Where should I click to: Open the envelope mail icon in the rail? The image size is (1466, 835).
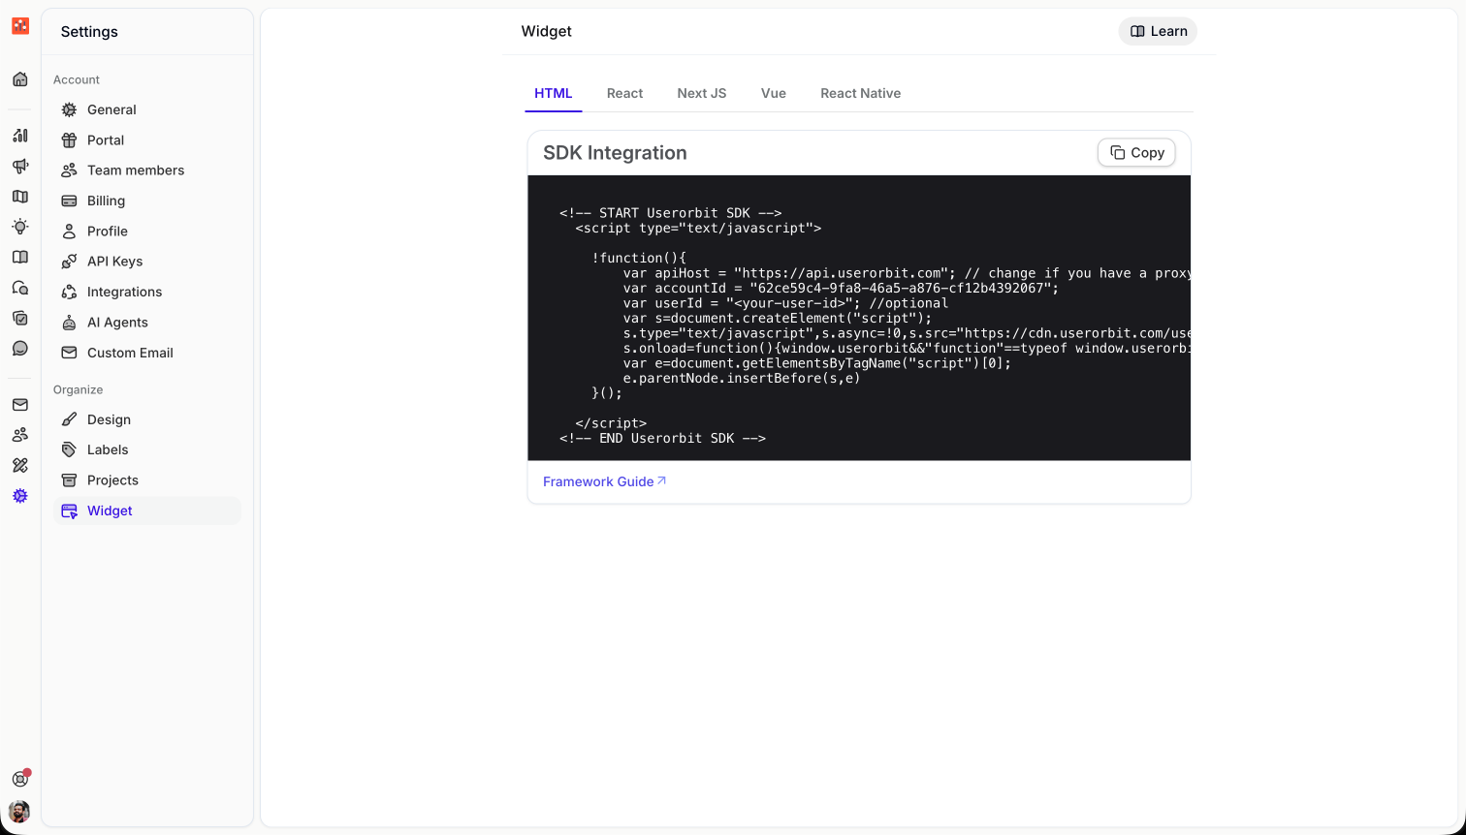pos(20,405)
